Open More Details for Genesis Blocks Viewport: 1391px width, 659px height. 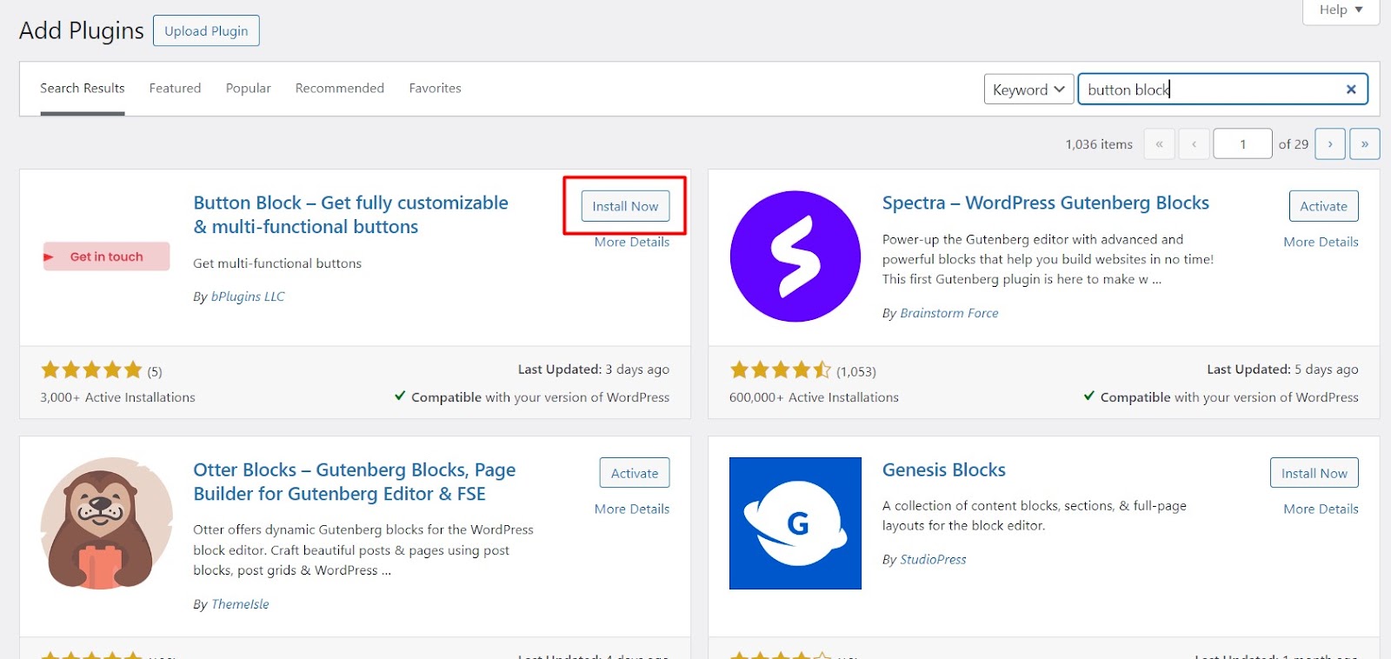pos(1321,509)
